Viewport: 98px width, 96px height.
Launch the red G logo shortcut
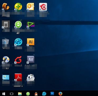click(x=18, y=60)
